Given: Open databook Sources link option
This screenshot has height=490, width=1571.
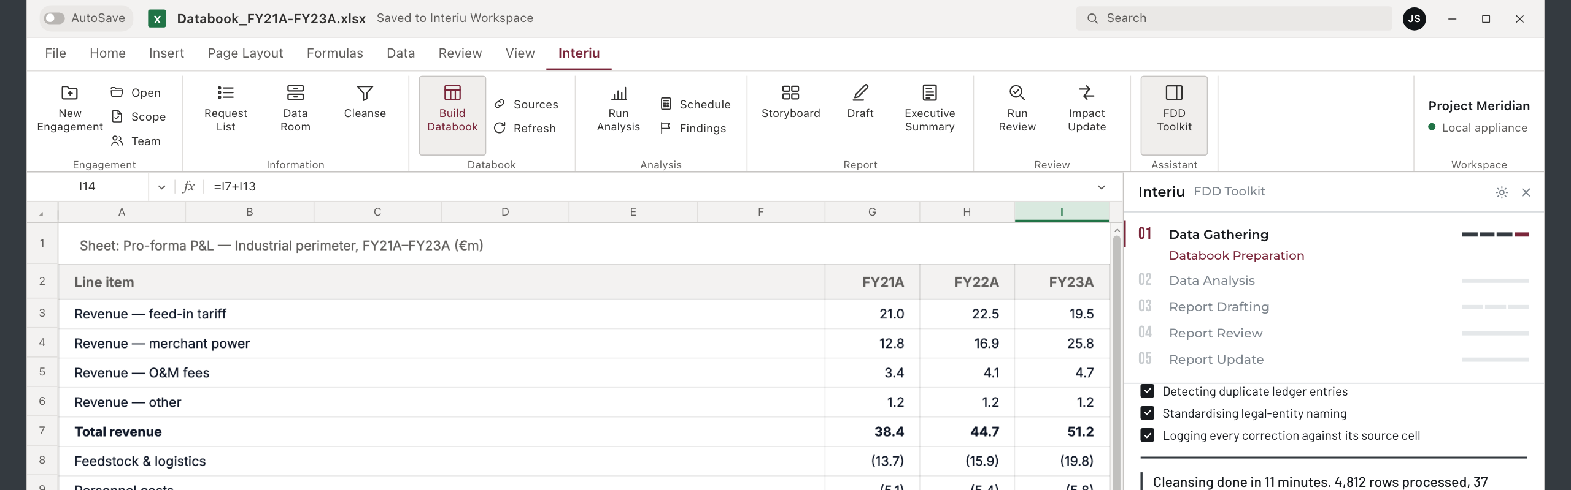Looking at the screenshot, I should (527, 104).
